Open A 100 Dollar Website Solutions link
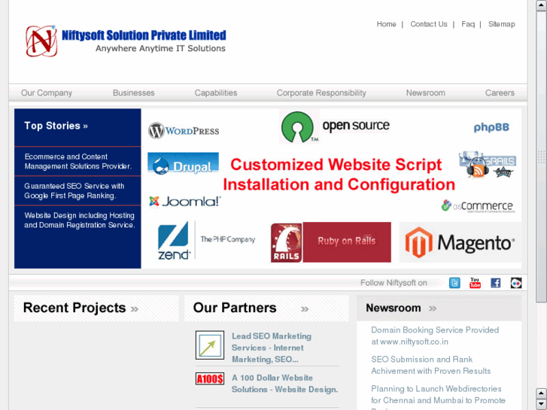Screen dimensions: 547x410 point(284,384)
